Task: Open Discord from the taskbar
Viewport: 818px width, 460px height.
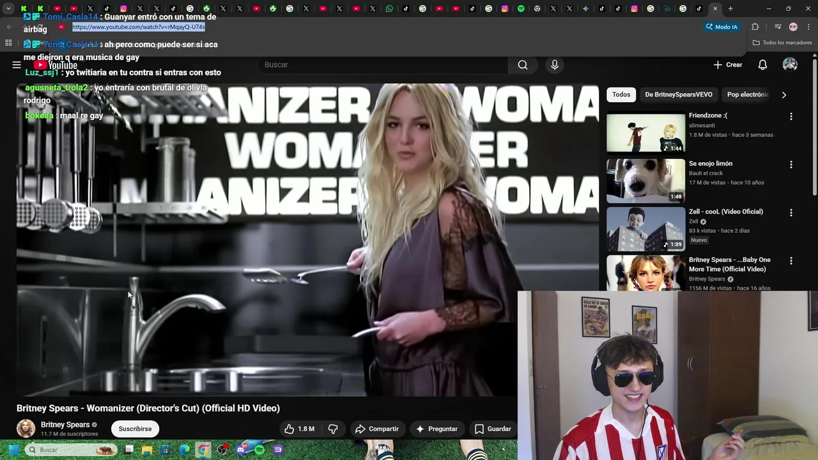Action: pos(241,450)
